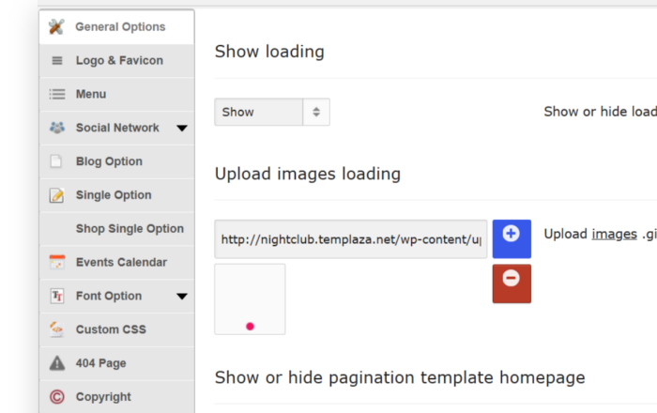Click the General Options wrench icon
The height and width of the screenshot is (413, 657).
tap(56, 27)
